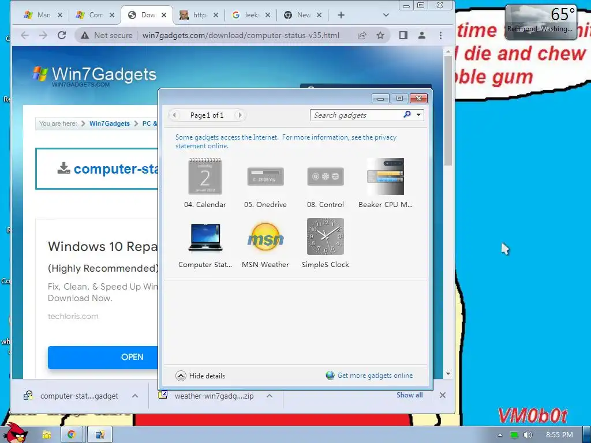Click the Chrome forward arrow

coord(43,35)
